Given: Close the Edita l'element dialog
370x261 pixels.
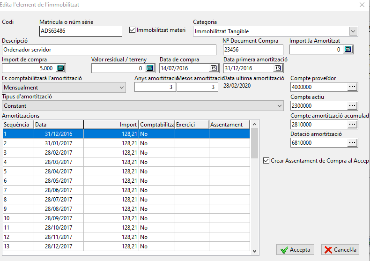Looking at the screenshot, I should click(x=362, y=5).
